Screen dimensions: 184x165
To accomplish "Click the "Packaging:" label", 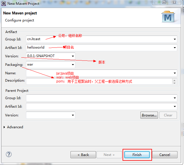I will tap(14, 65).
